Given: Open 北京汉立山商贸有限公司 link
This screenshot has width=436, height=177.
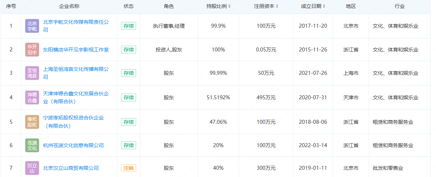Looking at the screenshot, I should 71,168.
